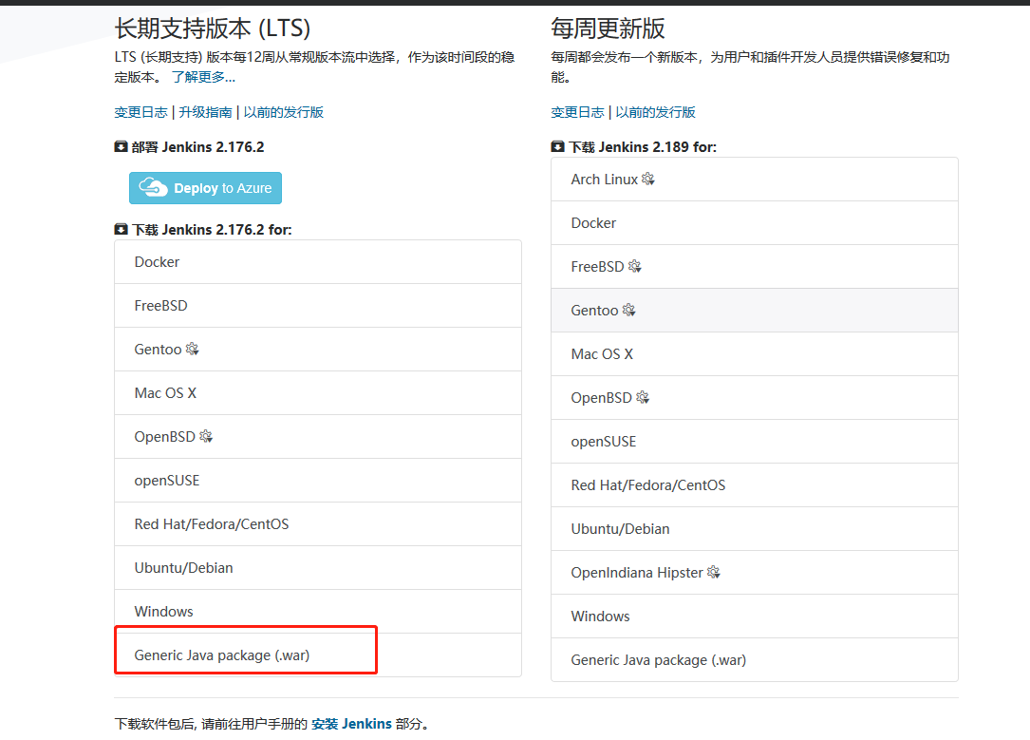Select Windows under Jenkins 2.176.2
Viewport: 1030px width, 740px height.
318,611
